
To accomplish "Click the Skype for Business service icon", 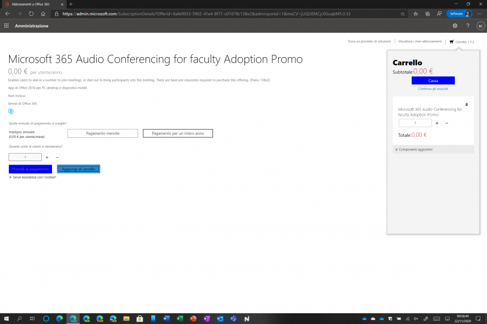I will [x=11, y=111].
